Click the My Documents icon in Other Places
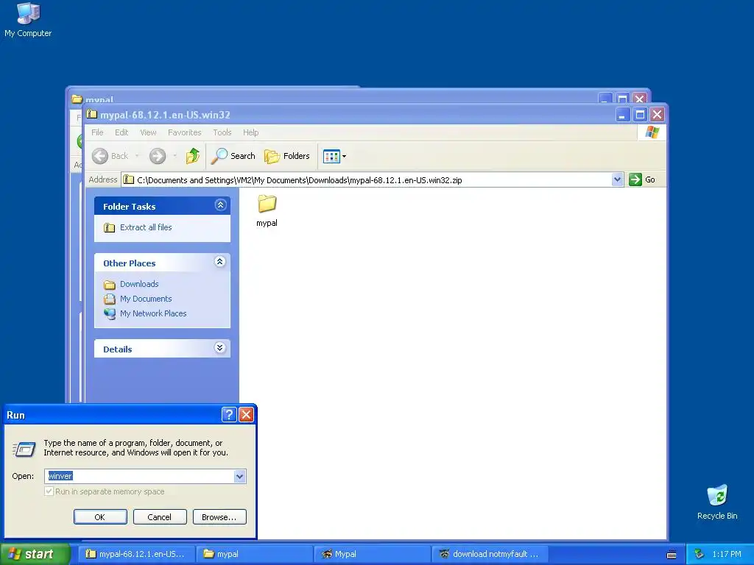The height and width of the screenshot is (565, 754). pos(110,299)
